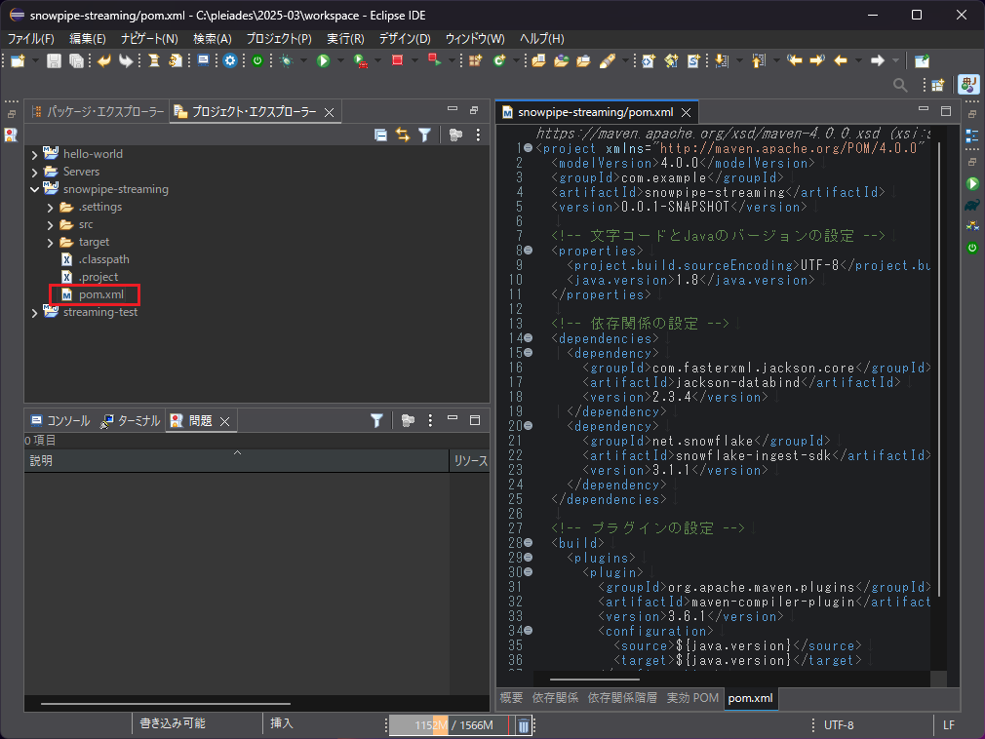Click the gray redo arrow icon
The height and width of the screenshot is (739, 985).
126,60
